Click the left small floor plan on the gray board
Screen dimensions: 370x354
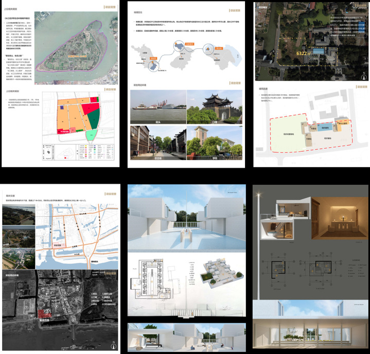[x=278, y=271]
